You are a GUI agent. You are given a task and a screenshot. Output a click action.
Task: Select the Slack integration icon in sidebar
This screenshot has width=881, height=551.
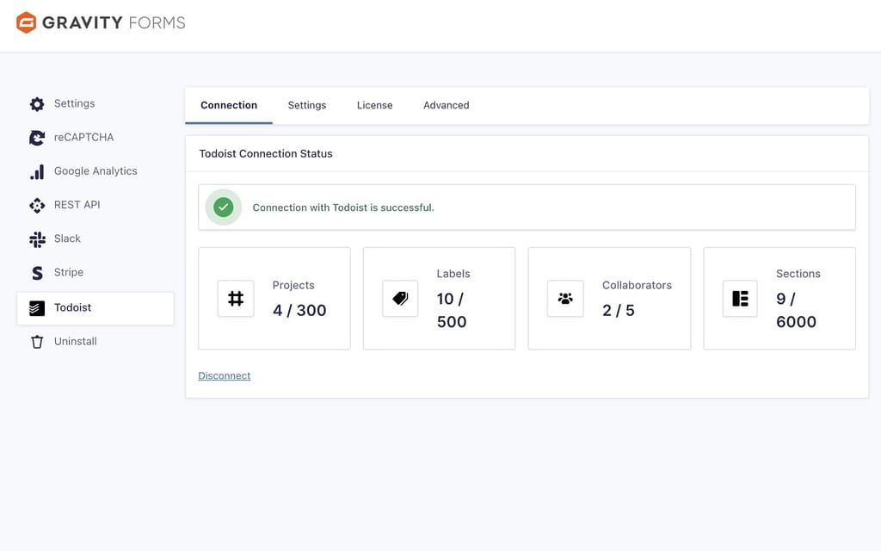coord(36,238)
